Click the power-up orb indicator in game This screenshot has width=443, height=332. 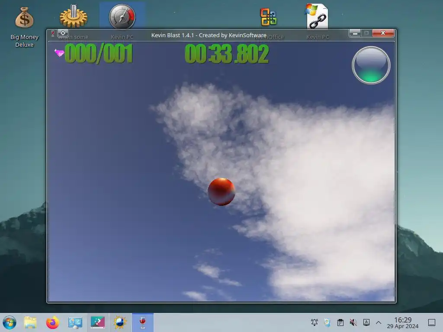(x=371, y=65)
